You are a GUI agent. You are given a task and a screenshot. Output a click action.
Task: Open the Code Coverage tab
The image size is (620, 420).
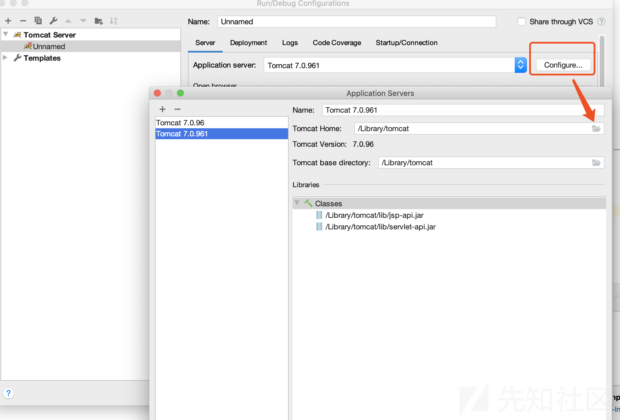coord(337,43)
